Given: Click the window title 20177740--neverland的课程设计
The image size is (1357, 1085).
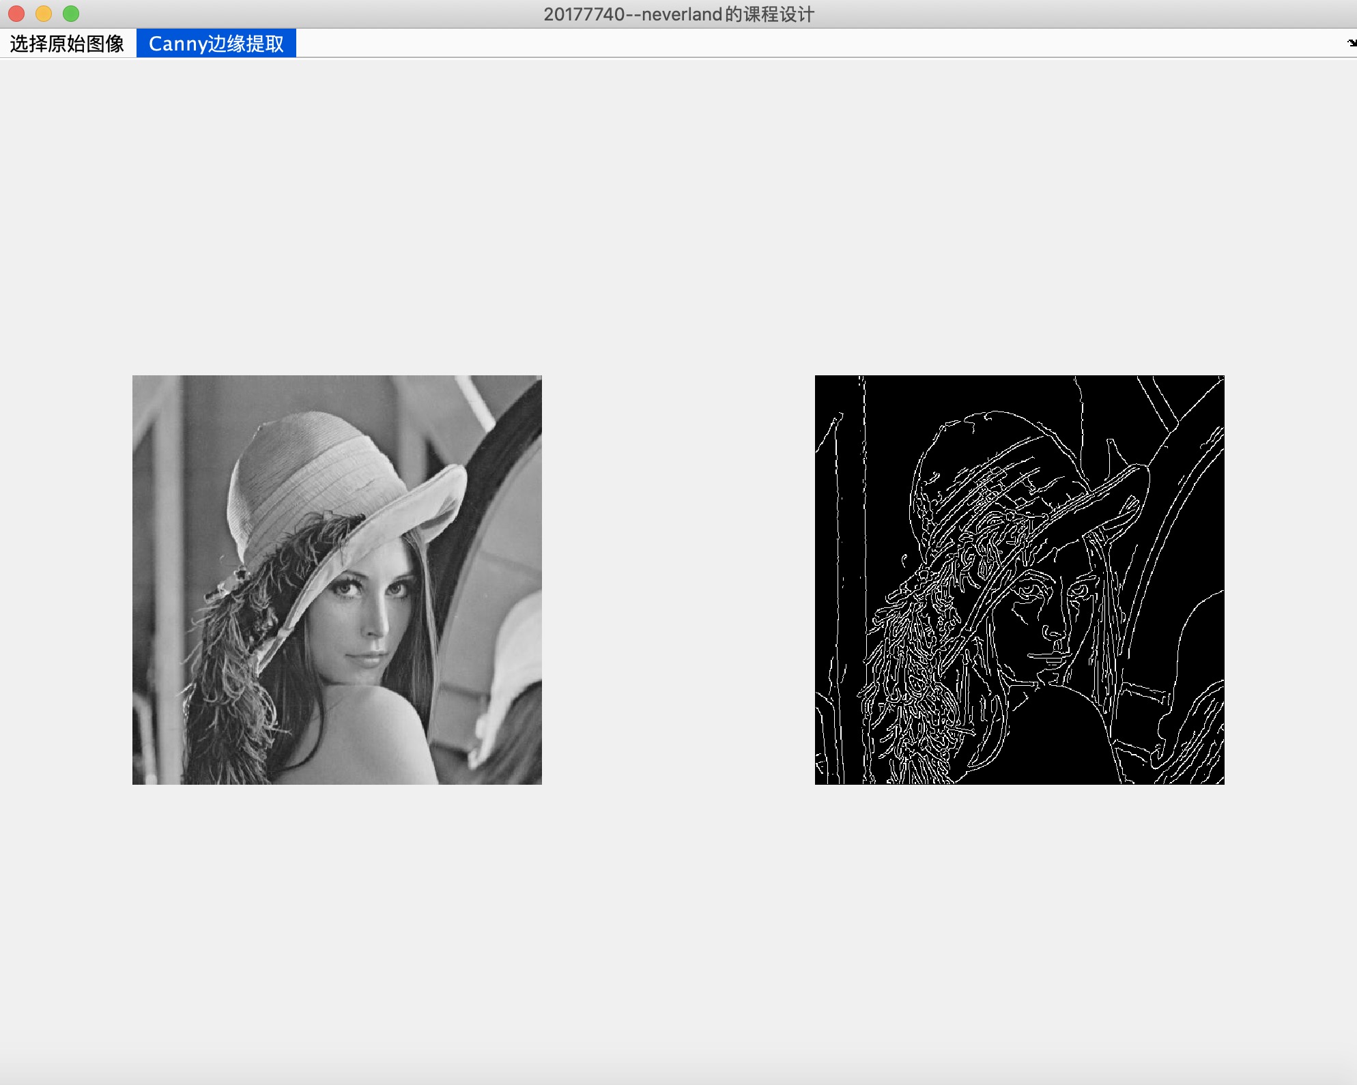Looking at the screenshot, I should [678, 14].
